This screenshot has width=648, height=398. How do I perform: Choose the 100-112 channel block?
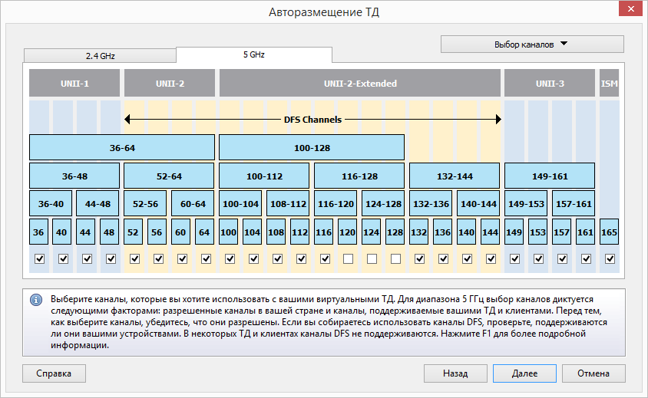(264, 176)
